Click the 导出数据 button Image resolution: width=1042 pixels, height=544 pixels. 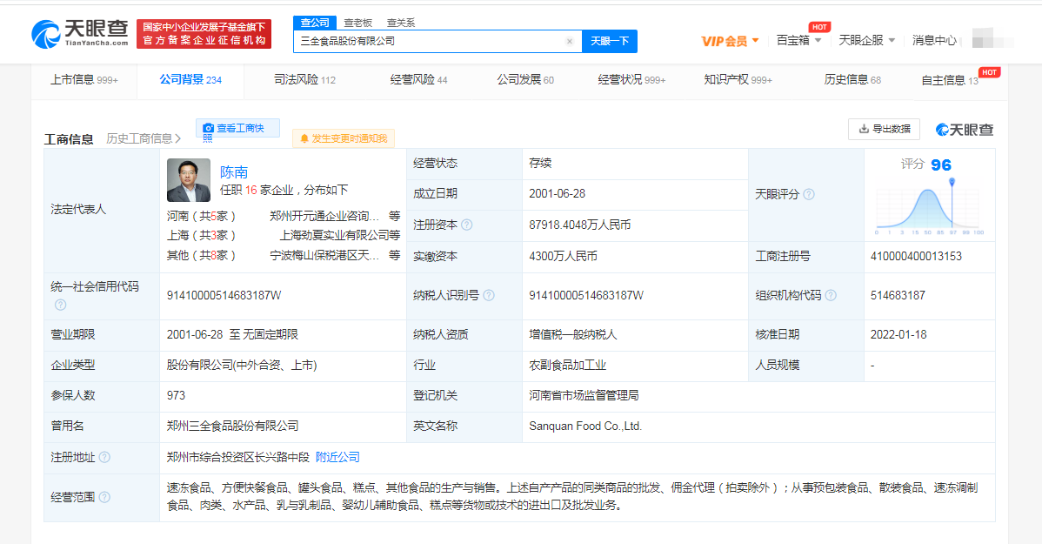tap(884, 129)
